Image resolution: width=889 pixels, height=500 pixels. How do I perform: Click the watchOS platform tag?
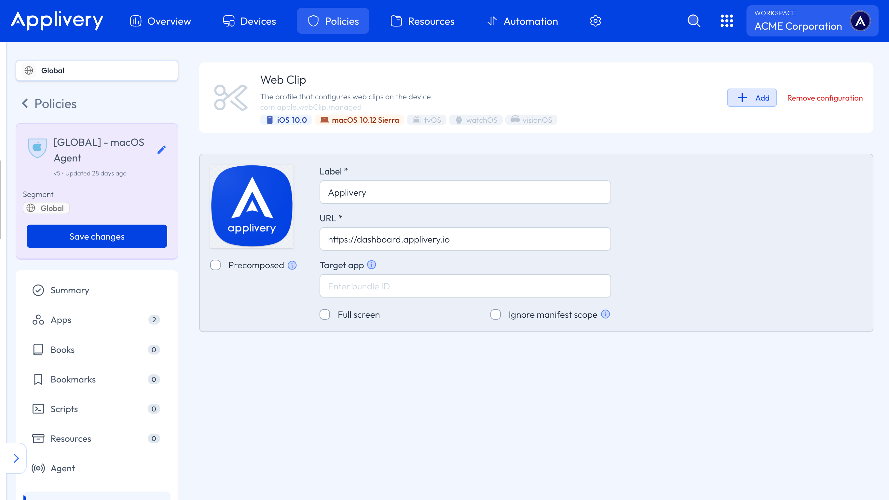coord(476,120)
